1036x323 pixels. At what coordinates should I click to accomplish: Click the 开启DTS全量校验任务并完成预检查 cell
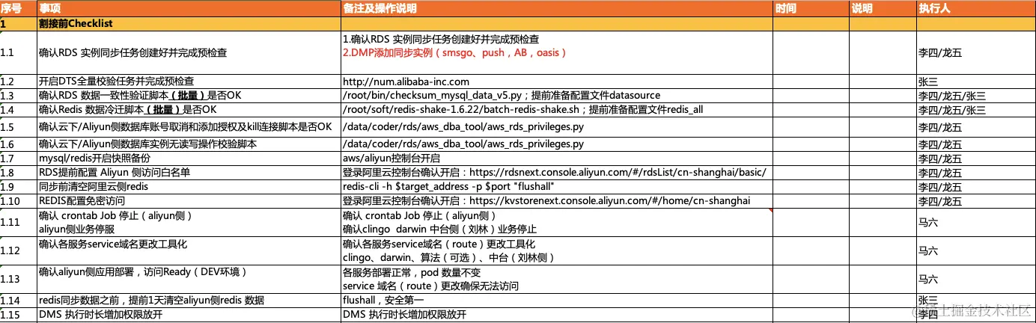(x=189, y=81)
